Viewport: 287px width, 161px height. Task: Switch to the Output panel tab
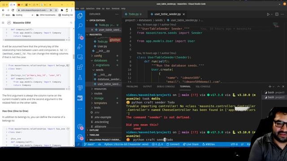[x=148, y=86]
